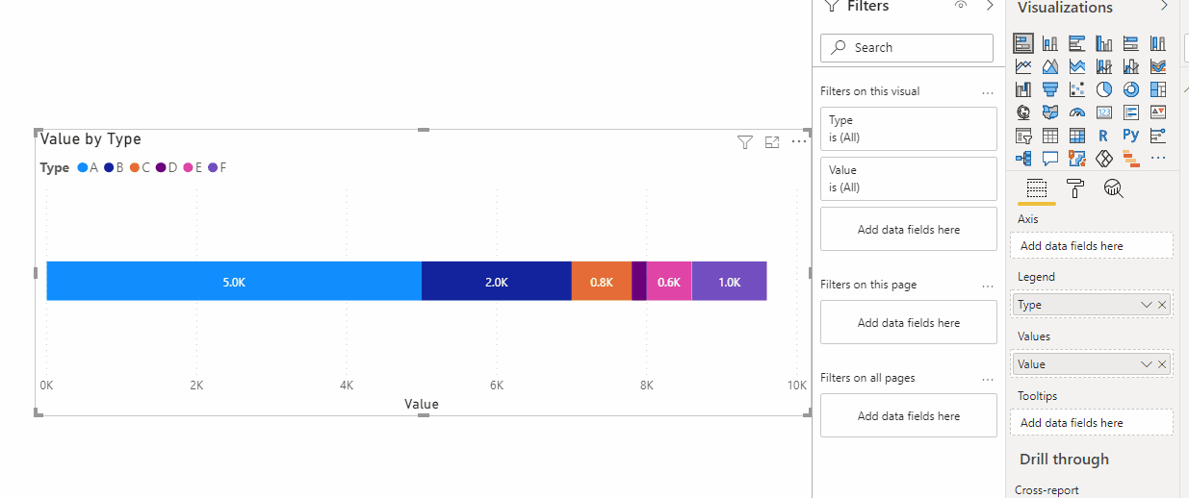Toggle Filters pane visibility eye icon
The width and height of the screenshot is (1189, 498).
960,6
